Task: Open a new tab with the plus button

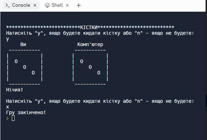Action: (x=79, y=5)
